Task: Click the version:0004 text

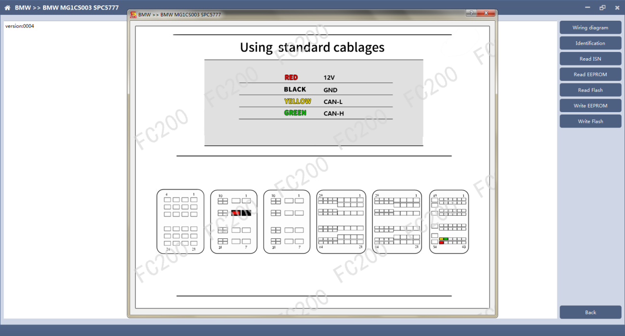Action: click(20, 26)
